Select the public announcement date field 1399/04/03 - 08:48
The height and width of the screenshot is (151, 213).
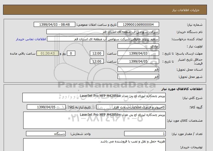point(54,24)
